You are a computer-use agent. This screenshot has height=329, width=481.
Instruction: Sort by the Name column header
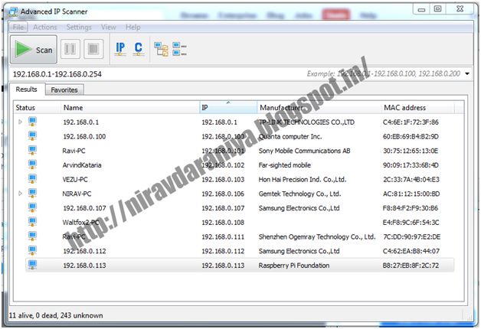click(130, 108)
